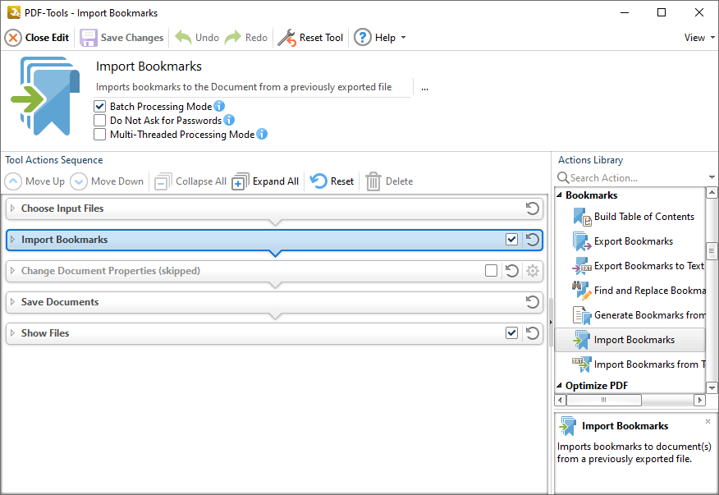Open the Help dropdown arrow
719x495 pixels.
click(404, 38)
